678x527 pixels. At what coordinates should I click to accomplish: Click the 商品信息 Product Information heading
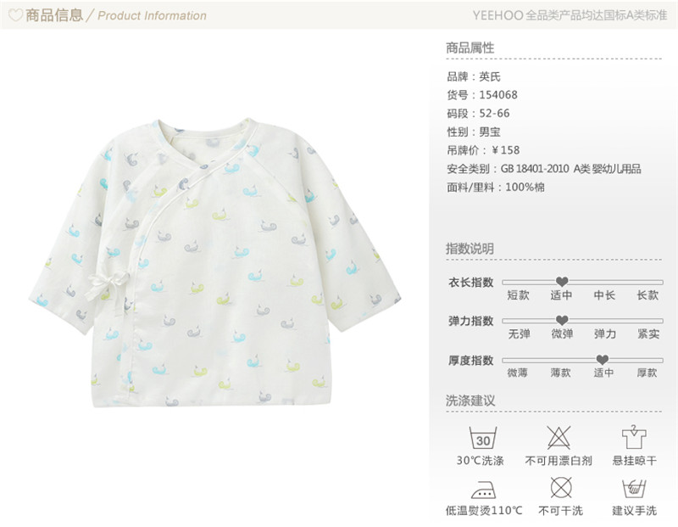coord(116,15)
